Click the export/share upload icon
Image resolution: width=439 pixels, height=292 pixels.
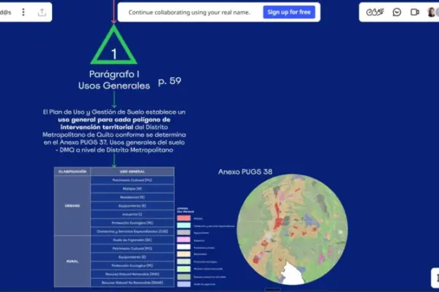click(x=42, y=12)
